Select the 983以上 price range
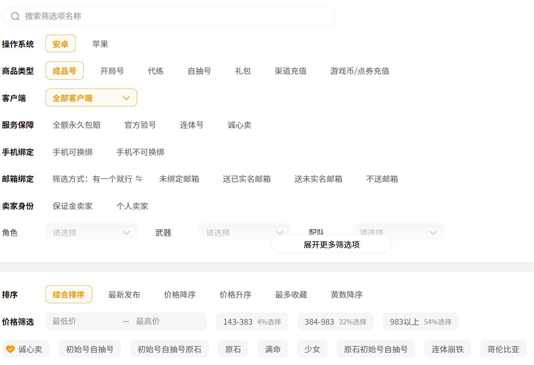This screenshot has width=534, height=365. [x=420, y=322]
